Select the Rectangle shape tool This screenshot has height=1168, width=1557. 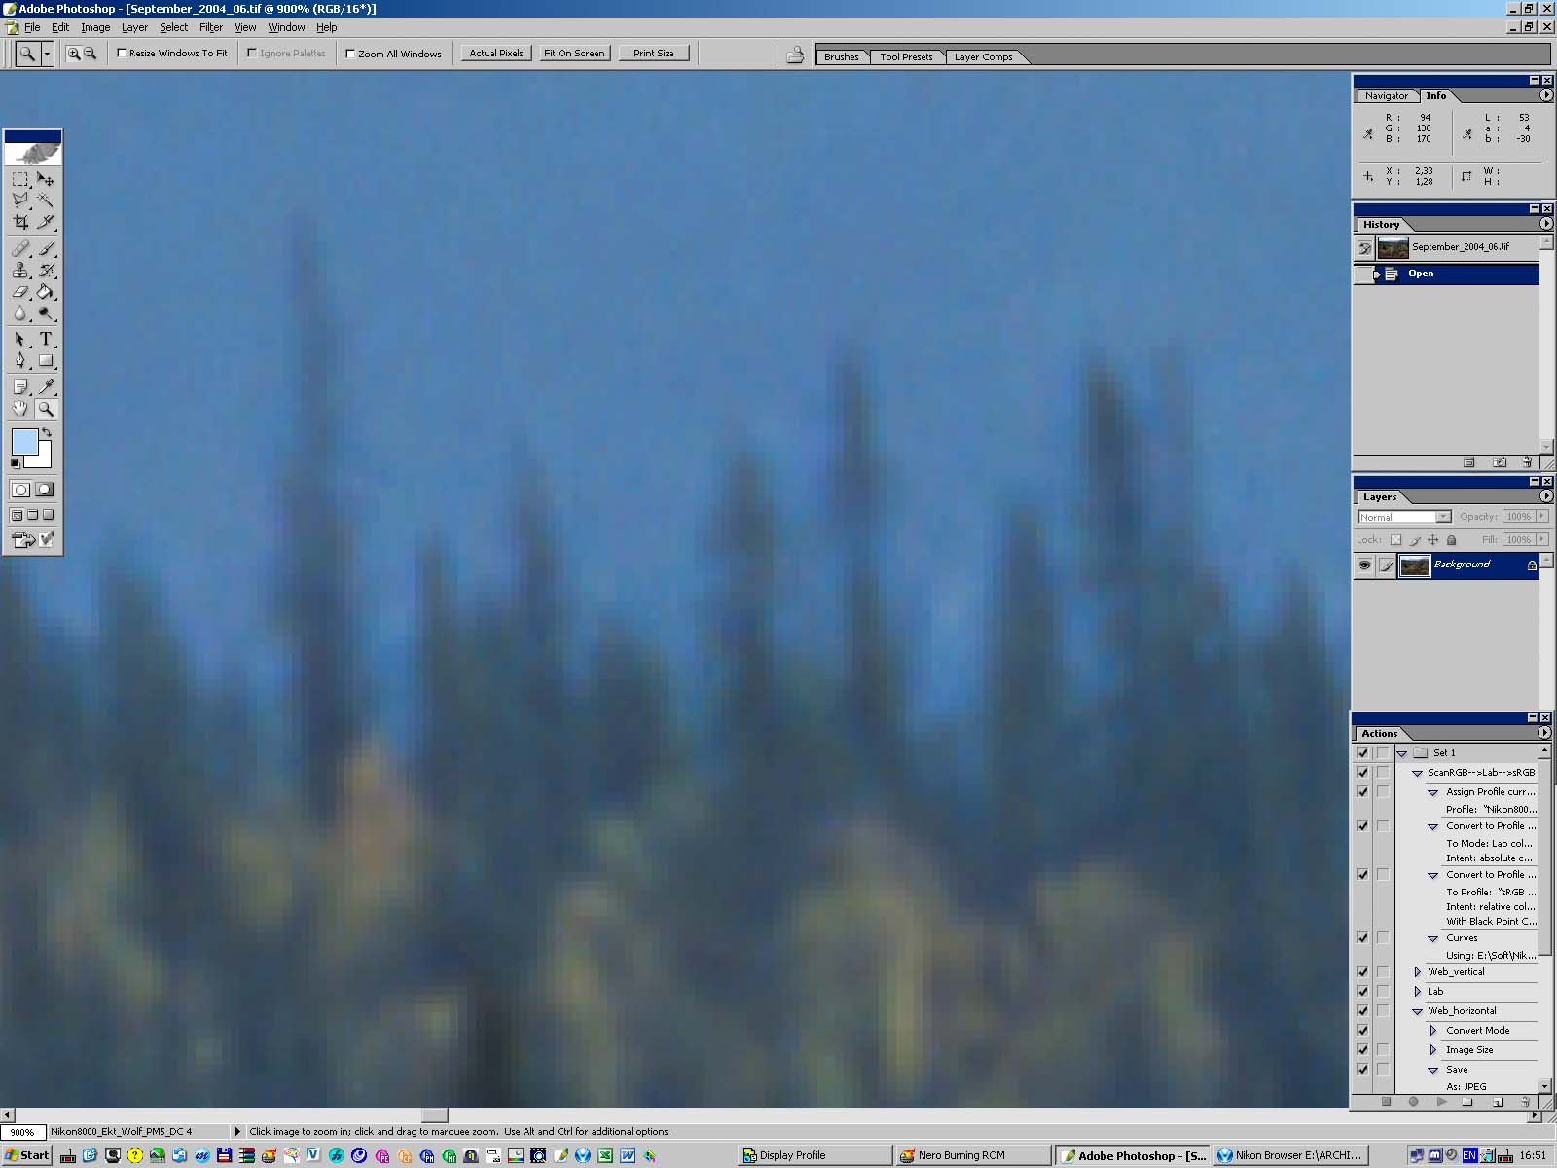pyautogui.click(x=46, y=361)
